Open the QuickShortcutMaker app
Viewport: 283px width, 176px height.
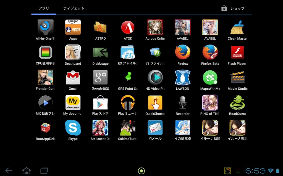(155, 103)
